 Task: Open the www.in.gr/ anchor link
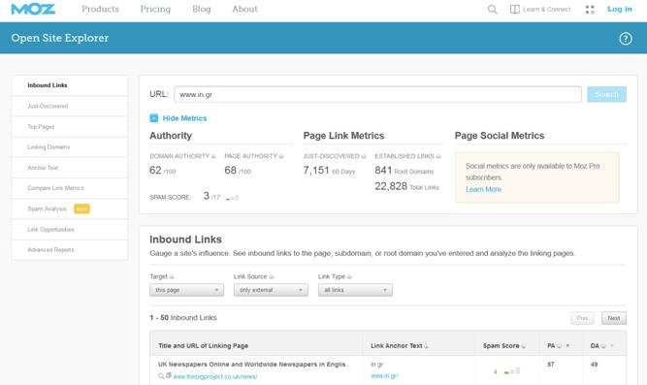[384, 376]
